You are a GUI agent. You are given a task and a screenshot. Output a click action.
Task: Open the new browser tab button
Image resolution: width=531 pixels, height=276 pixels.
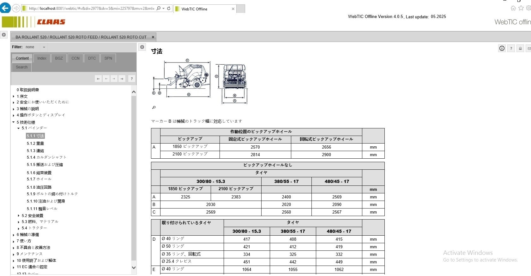click(241, 9)
